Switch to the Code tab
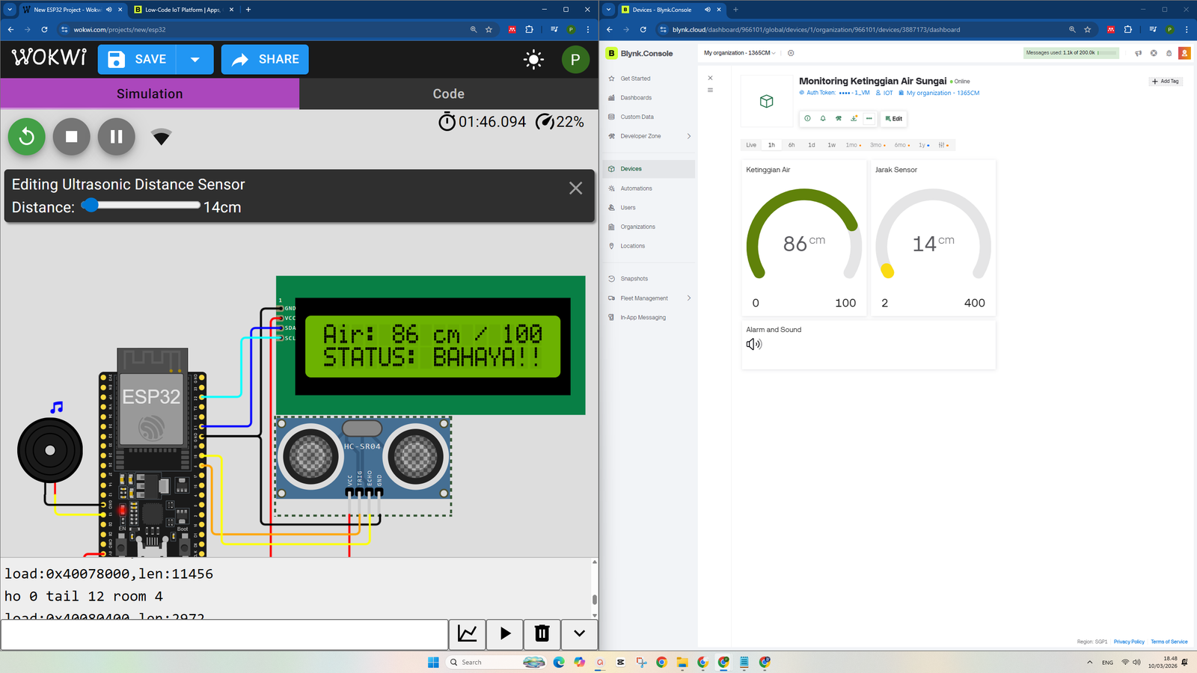This screenshot has width=1197, height=673. (x=449, y=93)
